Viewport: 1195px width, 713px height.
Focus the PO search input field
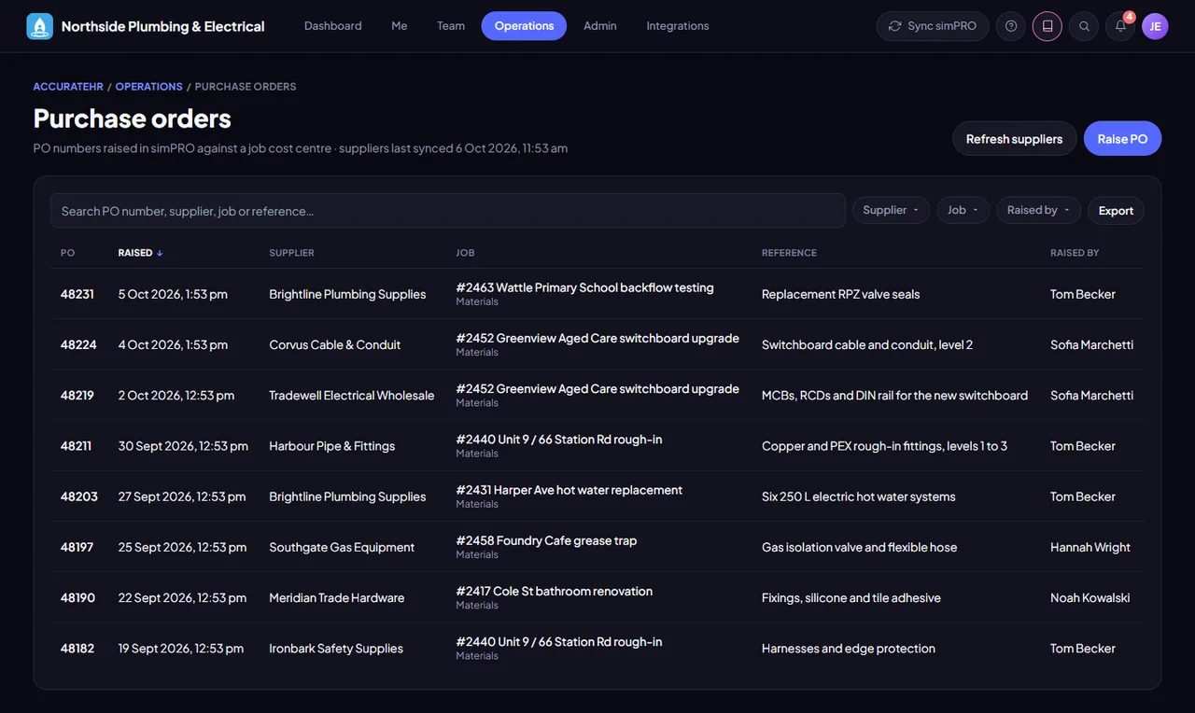click(448, 211)
